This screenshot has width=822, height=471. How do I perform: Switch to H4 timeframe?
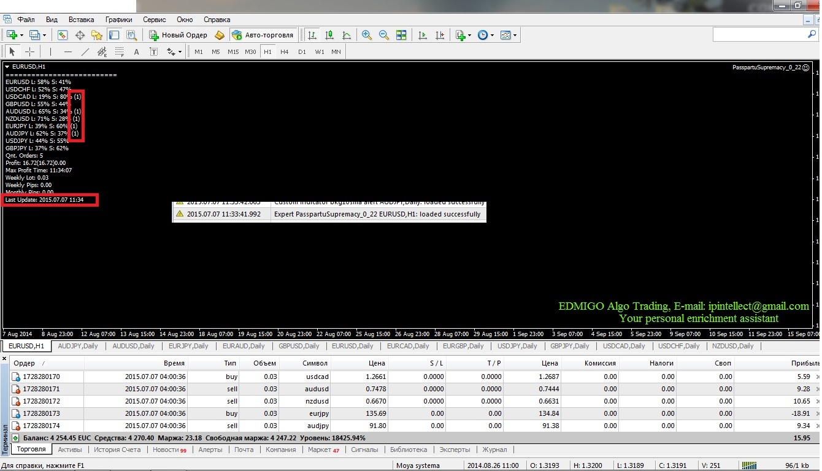(x=285, y=52)
